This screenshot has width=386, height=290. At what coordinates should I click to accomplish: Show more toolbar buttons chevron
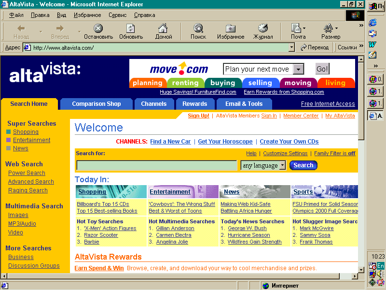click(x=361, y=26)
